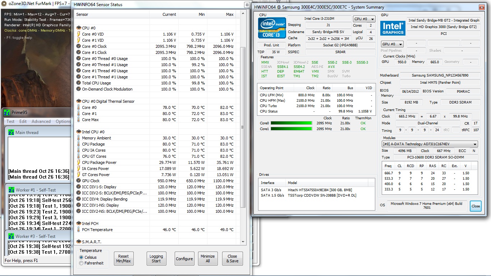Image resolution: width=491 pixels, height=276 pixels.
Task: Start logging with the Logging Start button
Action: pos(156,259)
